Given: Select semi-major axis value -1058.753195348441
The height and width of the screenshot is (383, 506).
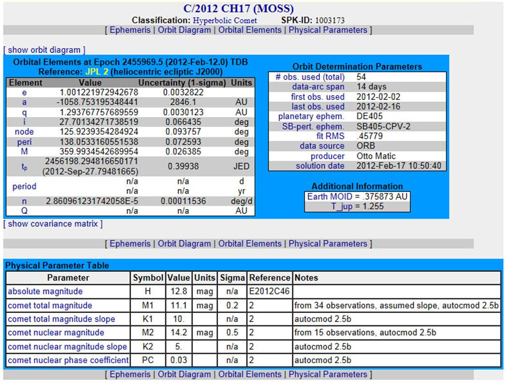Looking at the screenshot, I should [97, 102].
